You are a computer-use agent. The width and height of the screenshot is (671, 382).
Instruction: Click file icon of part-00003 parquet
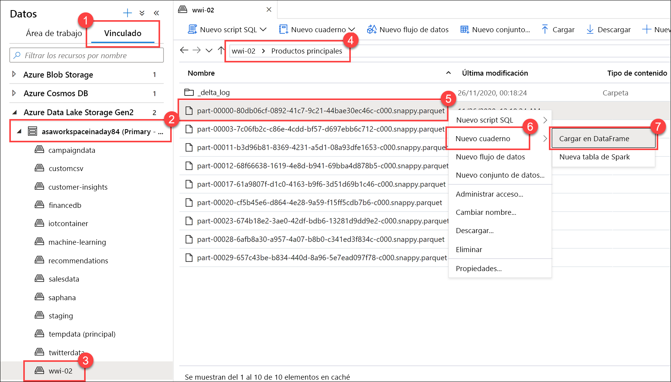[x=189, y=129]
